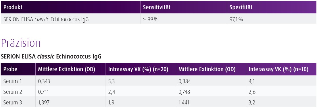Click the Intraassay VK (%) (n=20) header
The width and height of the screenshot is (319, 111).
click(x=138, y=69)
